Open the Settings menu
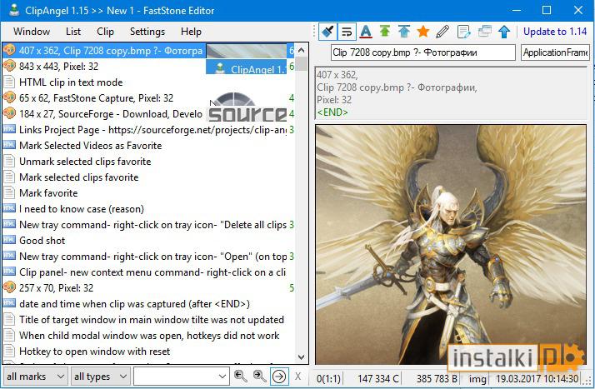 click(x=147, y=32)
